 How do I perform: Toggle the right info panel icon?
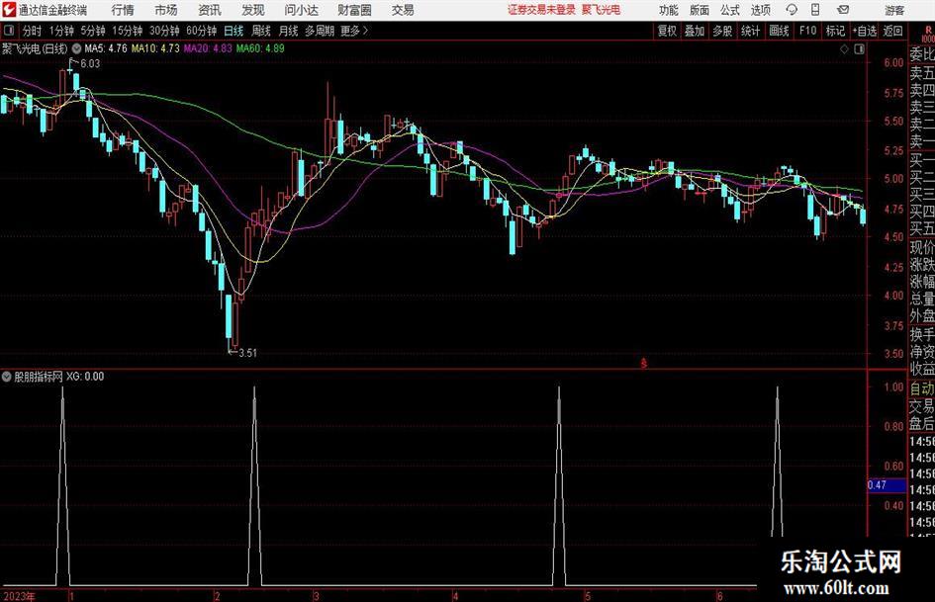pyautogui.click(x=859, y=49)
